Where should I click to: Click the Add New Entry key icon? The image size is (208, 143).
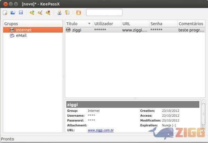point(32,13)
